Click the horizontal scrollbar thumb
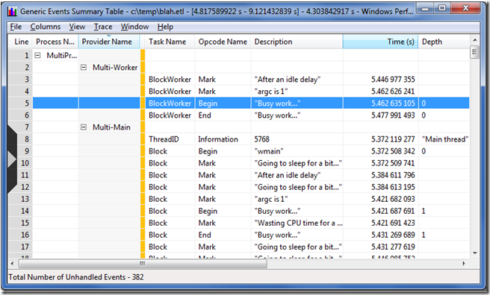Image resolution: width=490 pixels, height=295 pixels. tap(143, 264)
